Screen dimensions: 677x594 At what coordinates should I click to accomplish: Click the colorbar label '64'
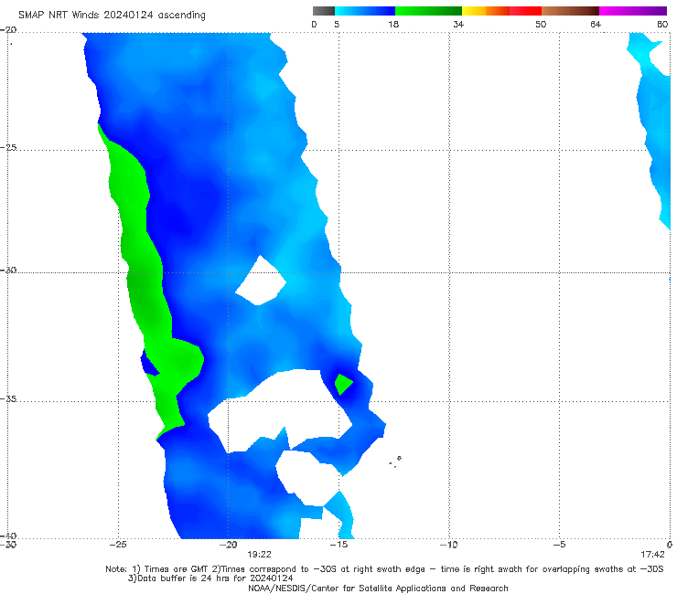coord(596,24)
